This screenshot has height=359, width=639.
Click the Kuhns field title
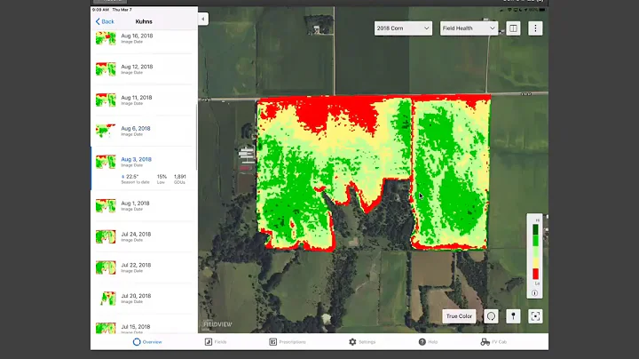[144, 21]
